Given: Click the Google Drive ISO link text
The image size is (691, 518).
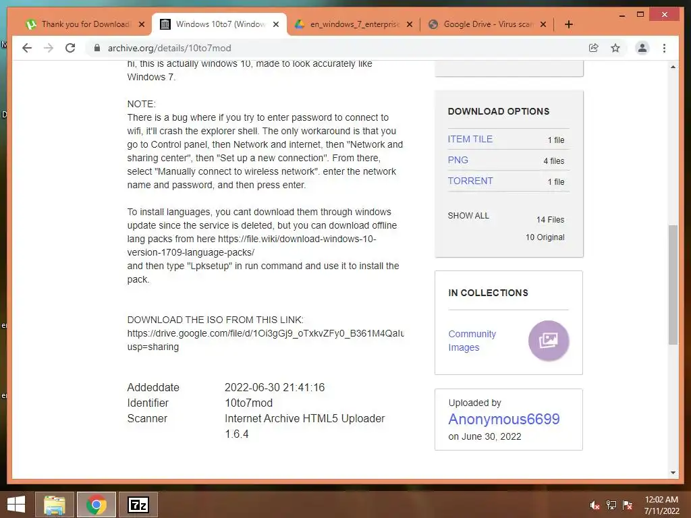Looking at the screenshot, I should pyautogui.click(x=265, y=340).
